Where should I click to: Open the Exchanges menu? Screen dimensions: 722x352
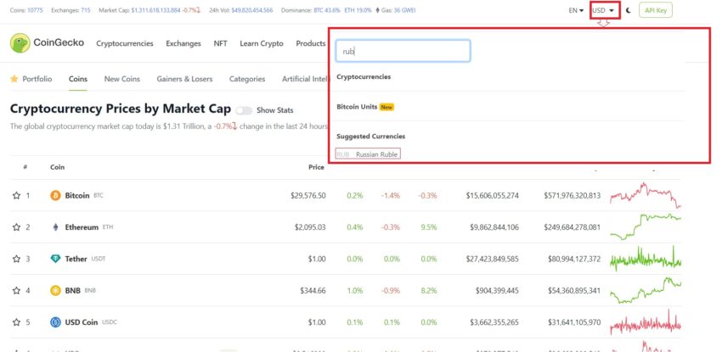point(183,43)
